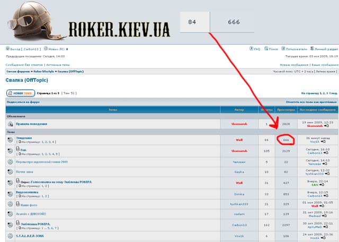
Task: Click the attachment icon beside Эмблемма РОКЕРА.
Action: point(18,223)
